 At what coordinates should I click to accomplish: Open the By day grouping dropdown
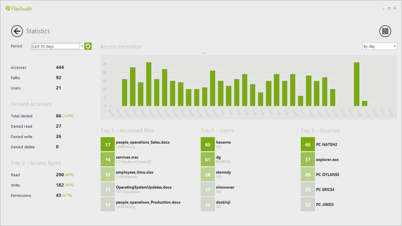click(x=379, y=46)
